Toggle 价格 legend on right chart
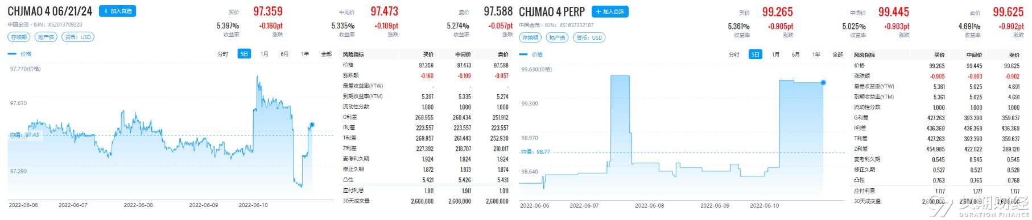 point(531,54)
